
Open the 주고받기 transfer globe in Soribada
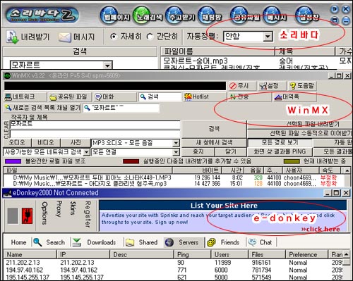pos(180,15)
